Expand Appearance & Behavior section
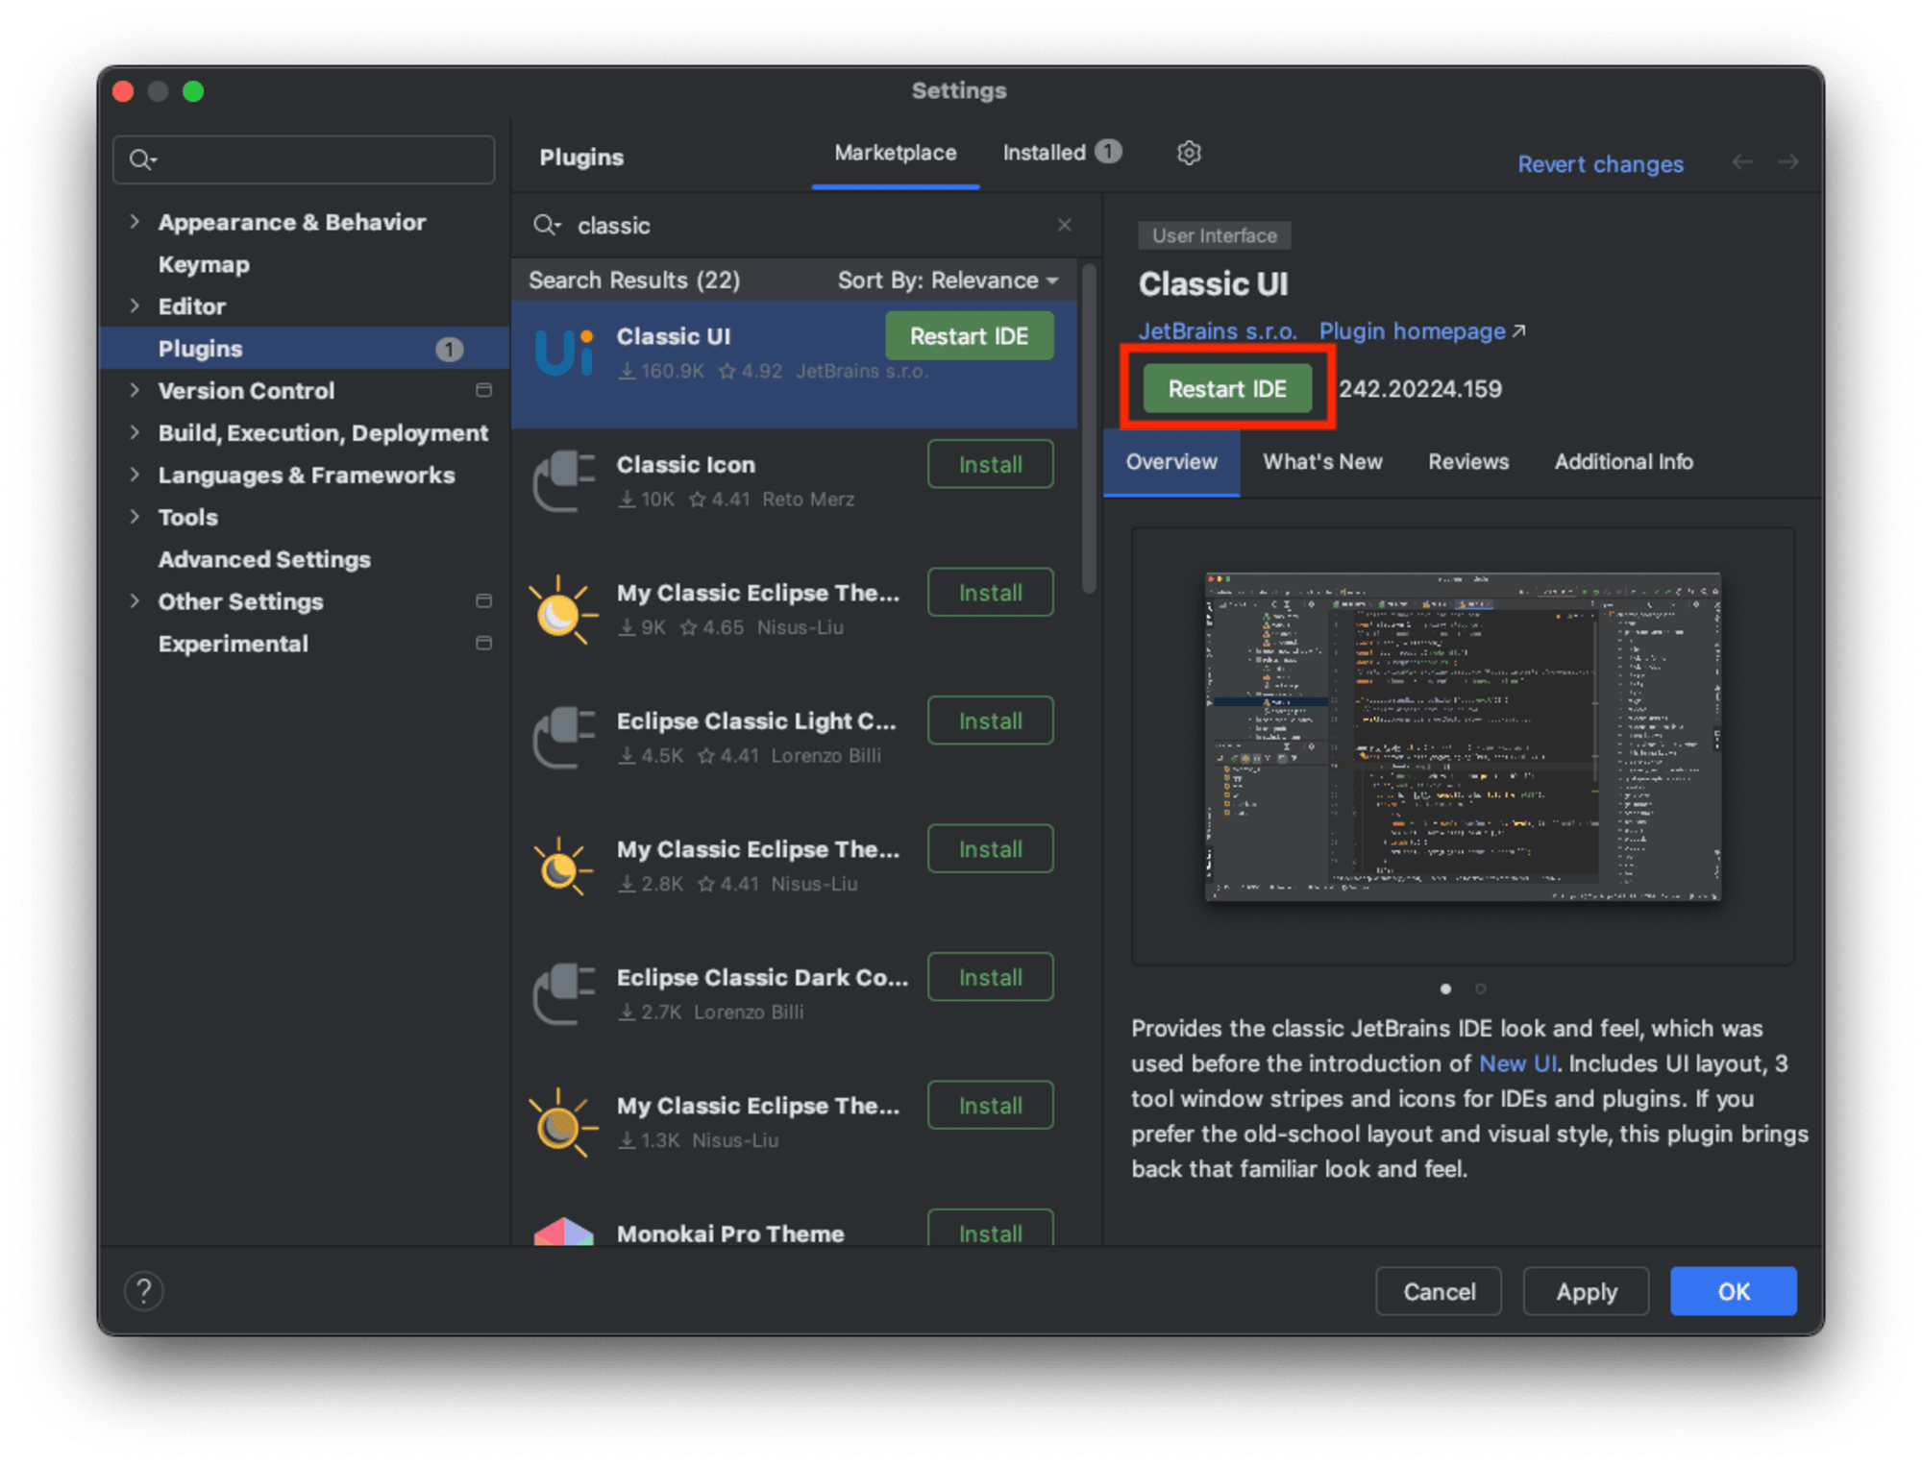The image size is (1922, 1465). click(x=135, y=222)
